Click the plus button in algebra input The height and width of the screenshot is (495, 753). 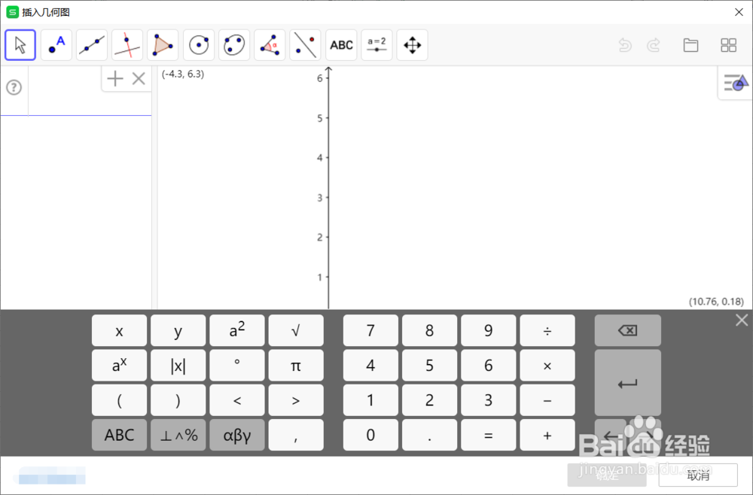click(115, 78)
